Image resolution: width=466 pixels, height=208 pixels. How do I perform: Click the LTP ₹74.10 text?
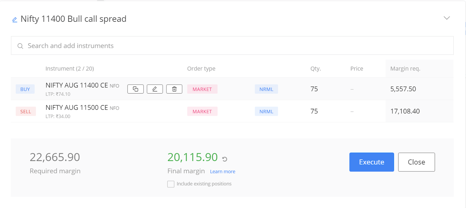[x=58, y=94]
